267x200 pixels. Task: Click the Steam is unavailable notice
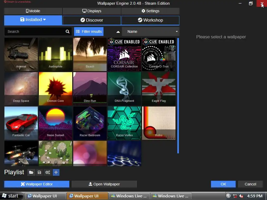[17, 2]
